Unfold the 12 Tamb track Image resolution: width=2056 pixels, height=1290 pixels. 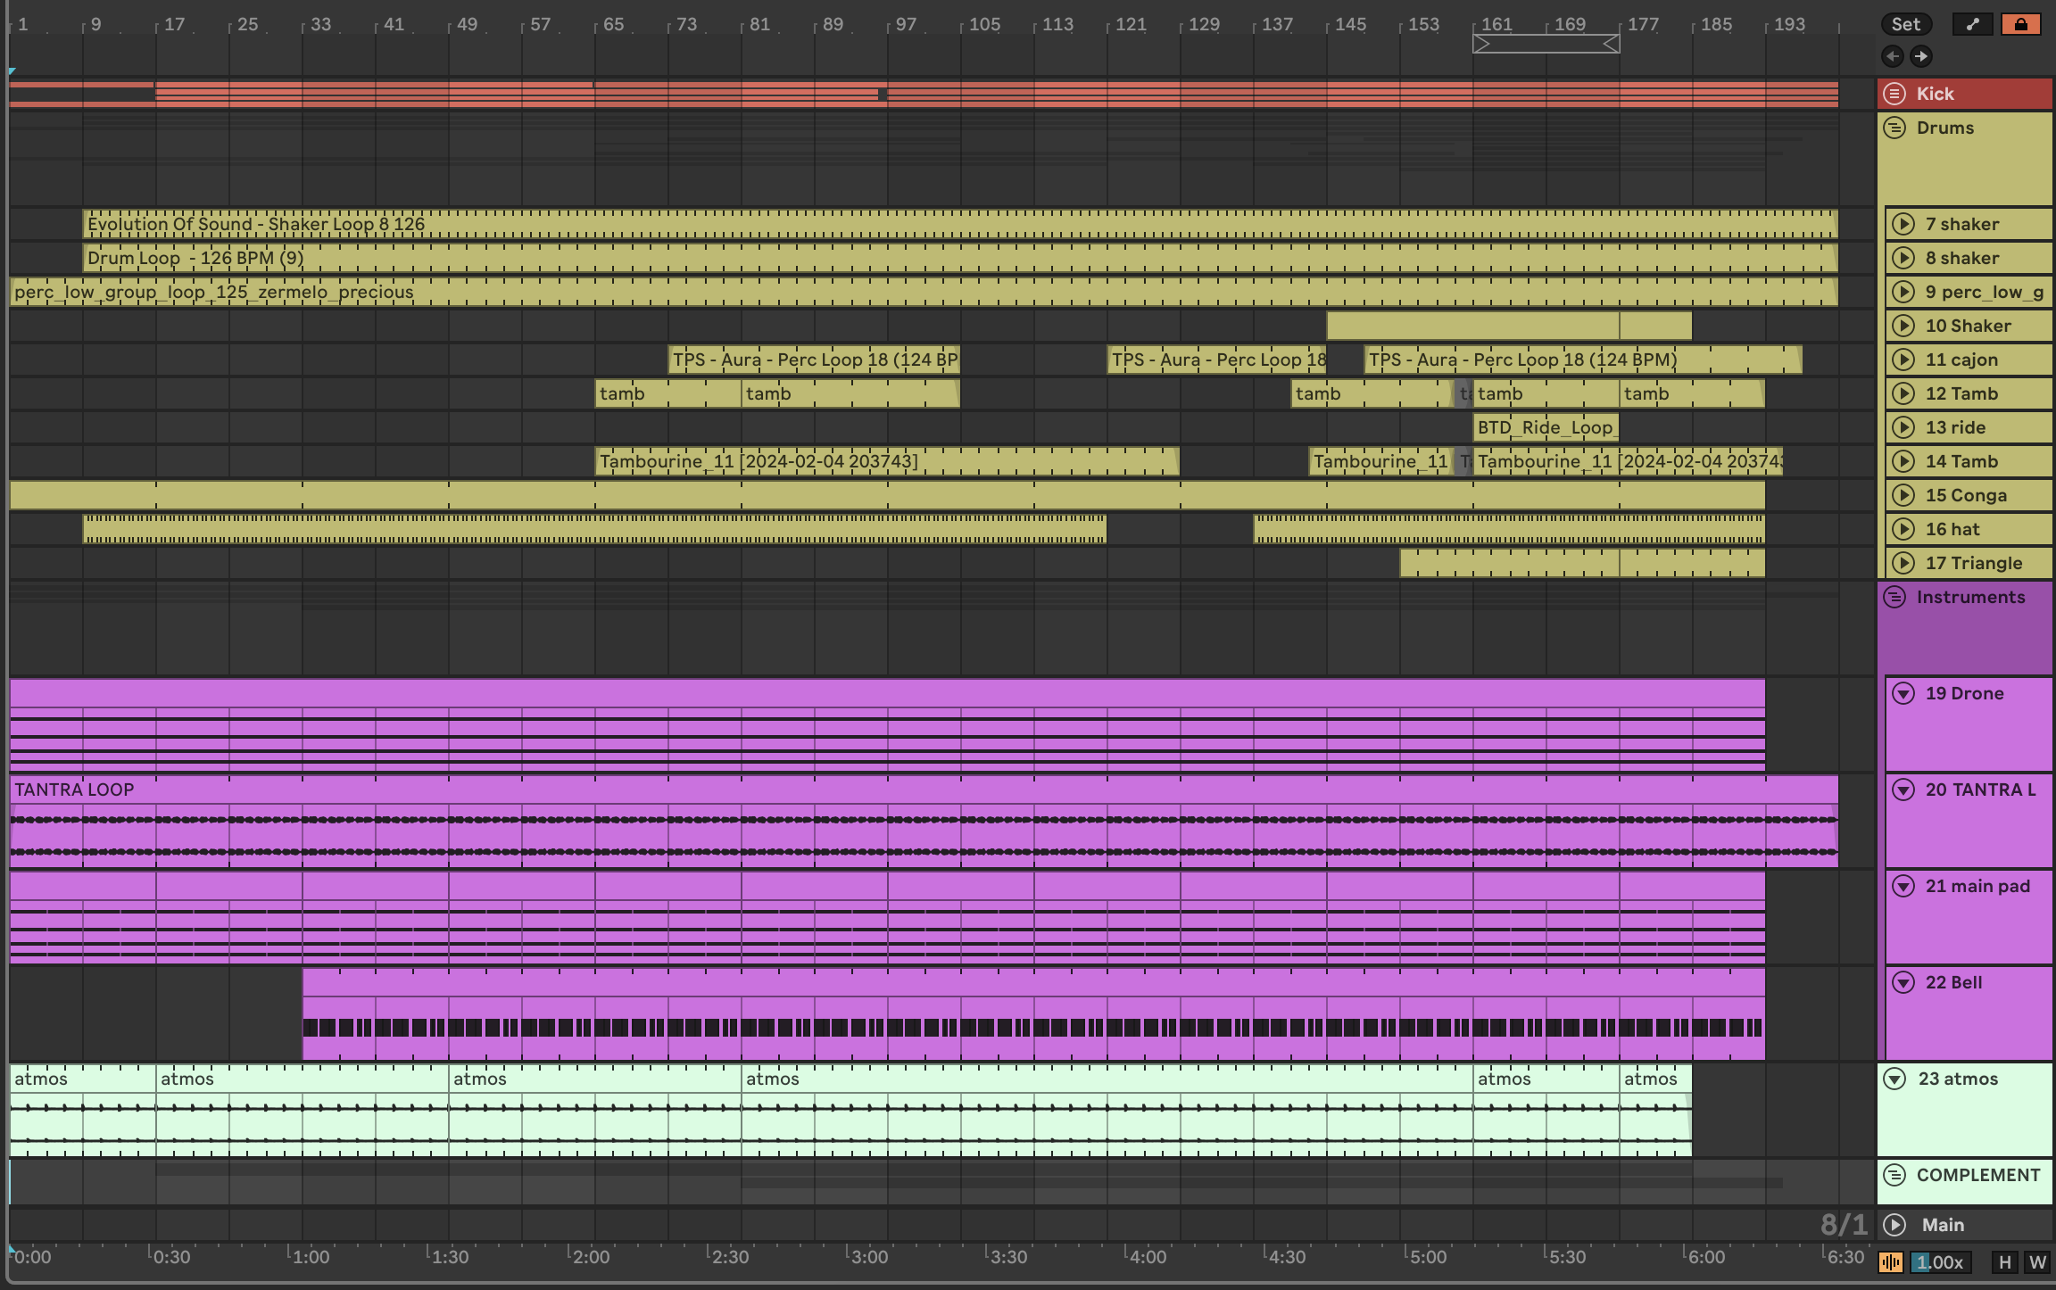pyautogui.click(x=1903, y=393)
